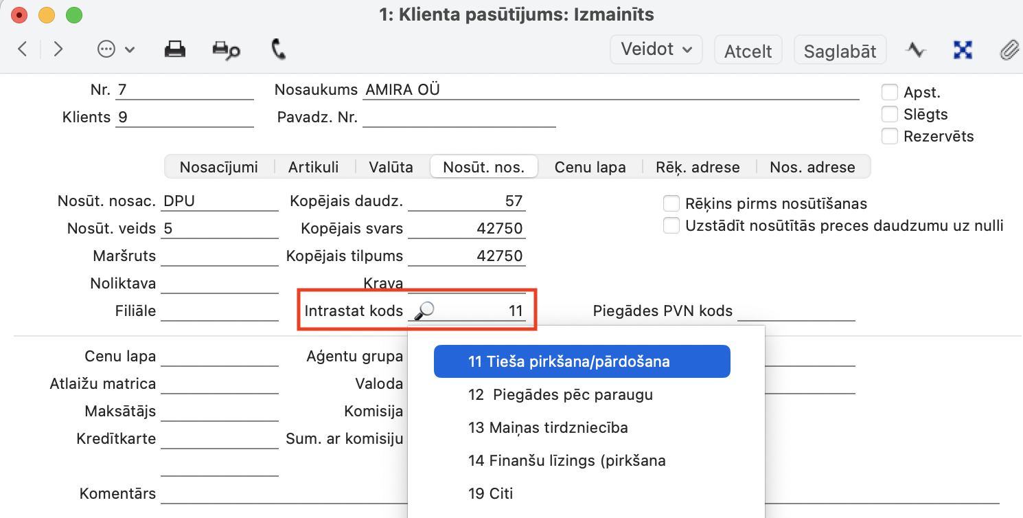Screen dimensions: 1023x518
Task: Open the workflow activity wave icon
Action: click(915, 49)
